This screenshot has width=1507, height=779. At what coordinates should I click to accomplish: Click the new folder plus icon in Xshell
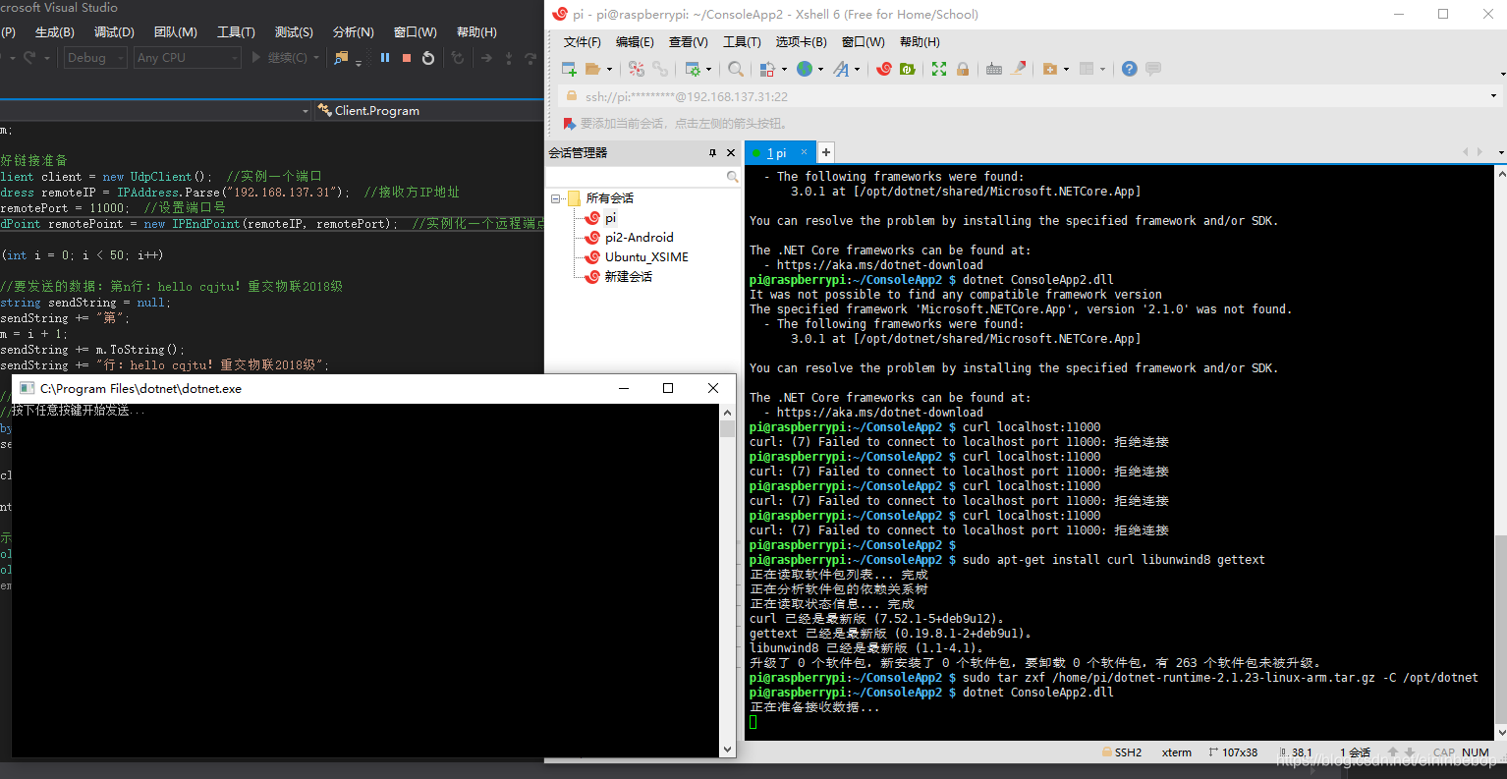pos(1050,69)
